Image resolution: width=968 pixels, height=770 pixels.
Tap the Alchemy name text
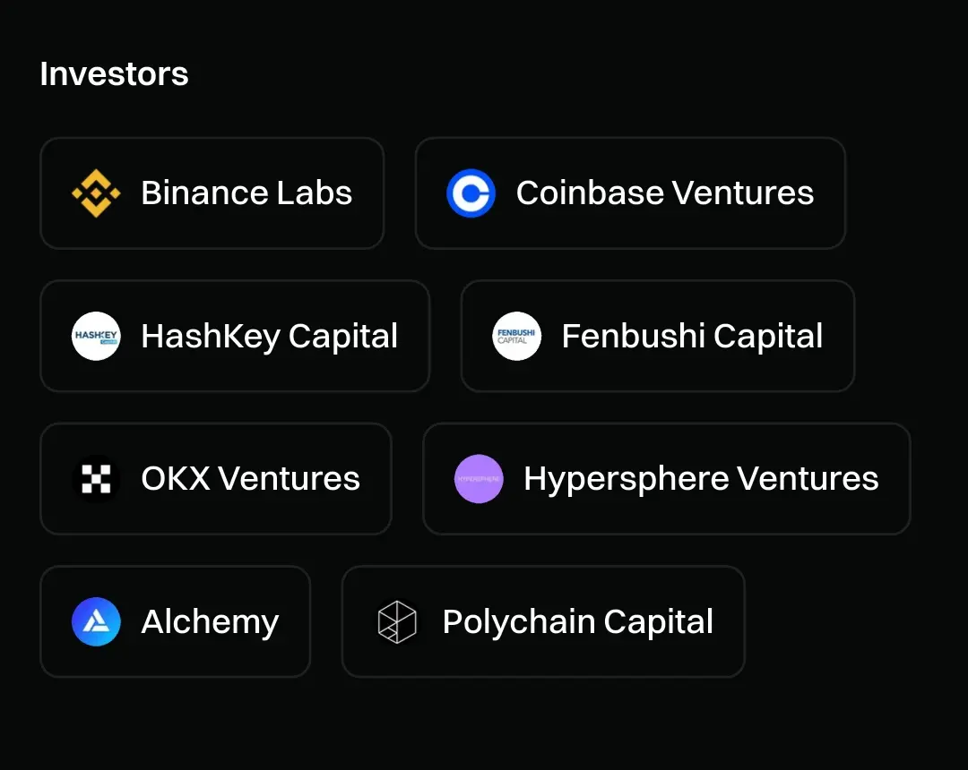point(210,622)
